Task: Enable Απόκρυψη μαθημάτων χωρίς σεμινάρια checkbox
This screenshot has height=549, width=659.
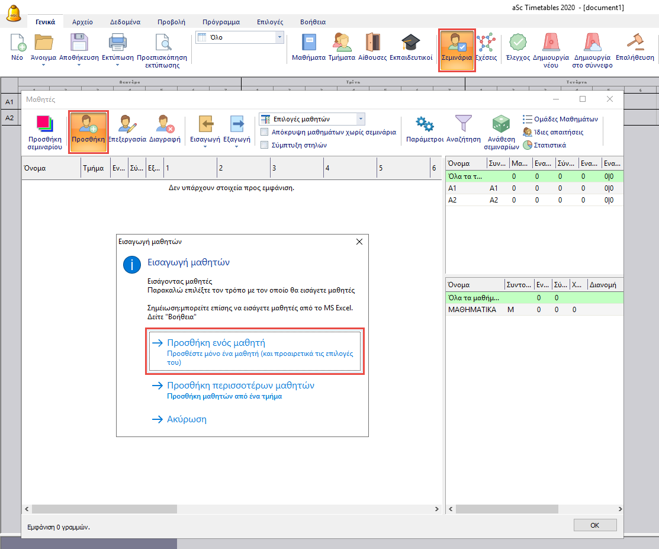Action: click(265, 133)
